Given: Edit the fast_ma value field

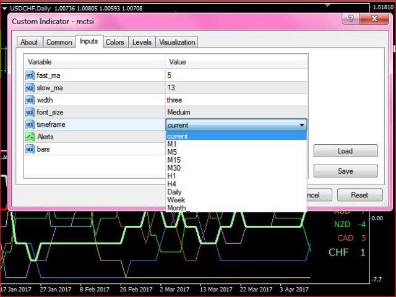Looking at the screenshot, I should [x=235, y=75].
